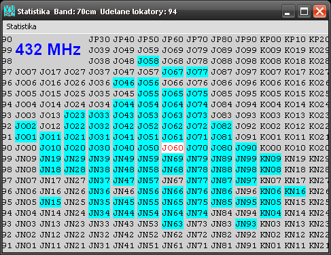Click the JN61 locator cell
This screenshot has width=331, height=255.
pos(173,246)
